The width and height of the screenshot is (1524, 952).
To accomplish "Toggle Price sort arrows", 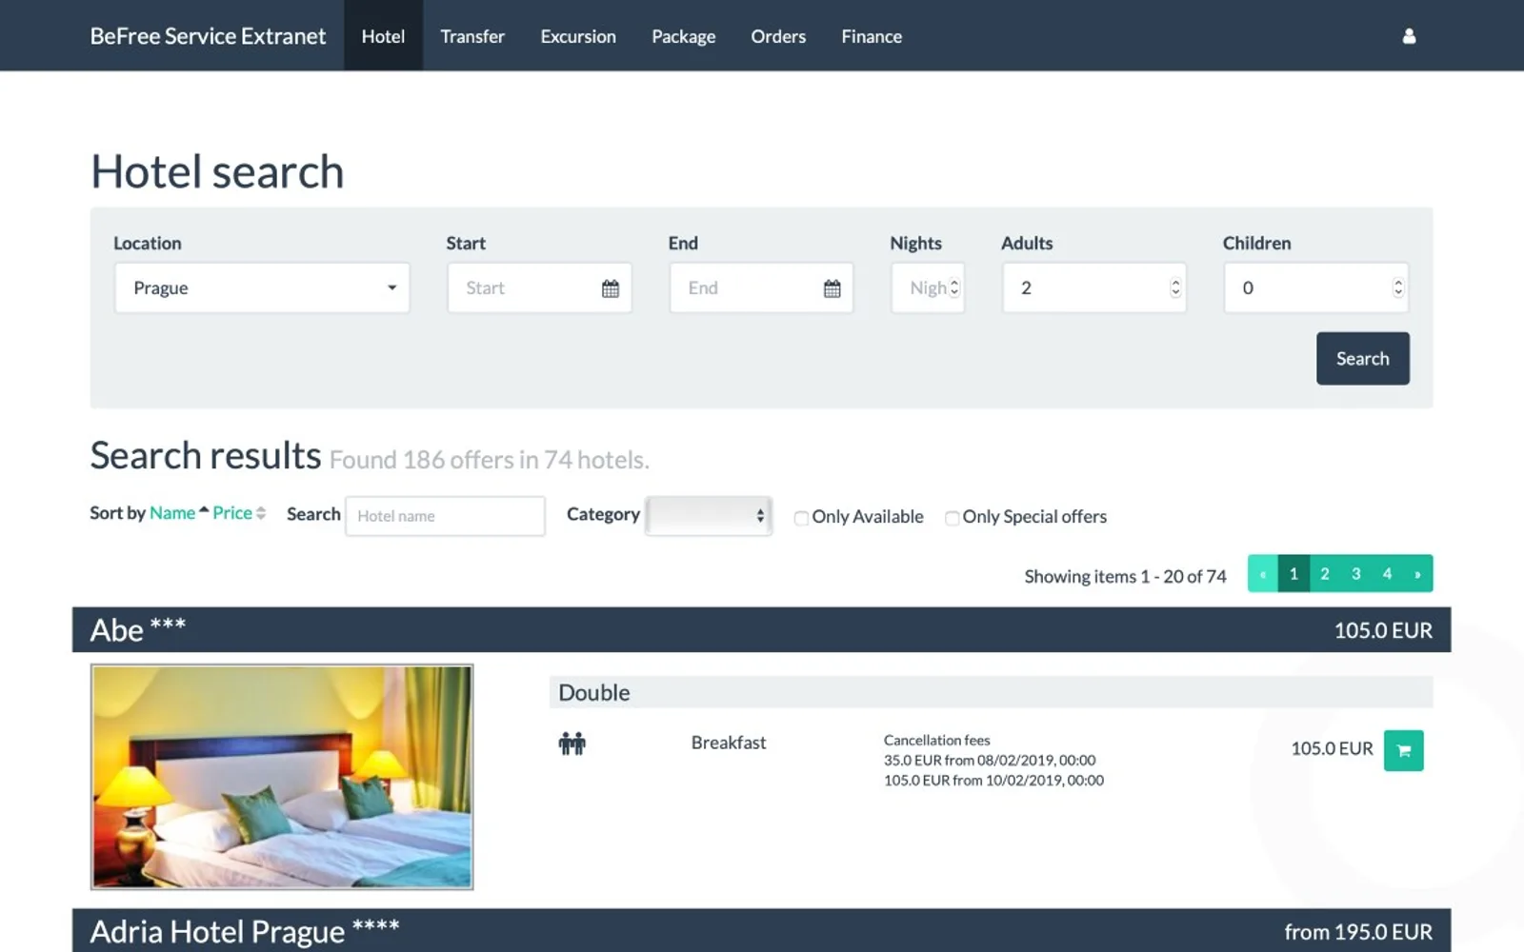I will [x=261, y=513].
